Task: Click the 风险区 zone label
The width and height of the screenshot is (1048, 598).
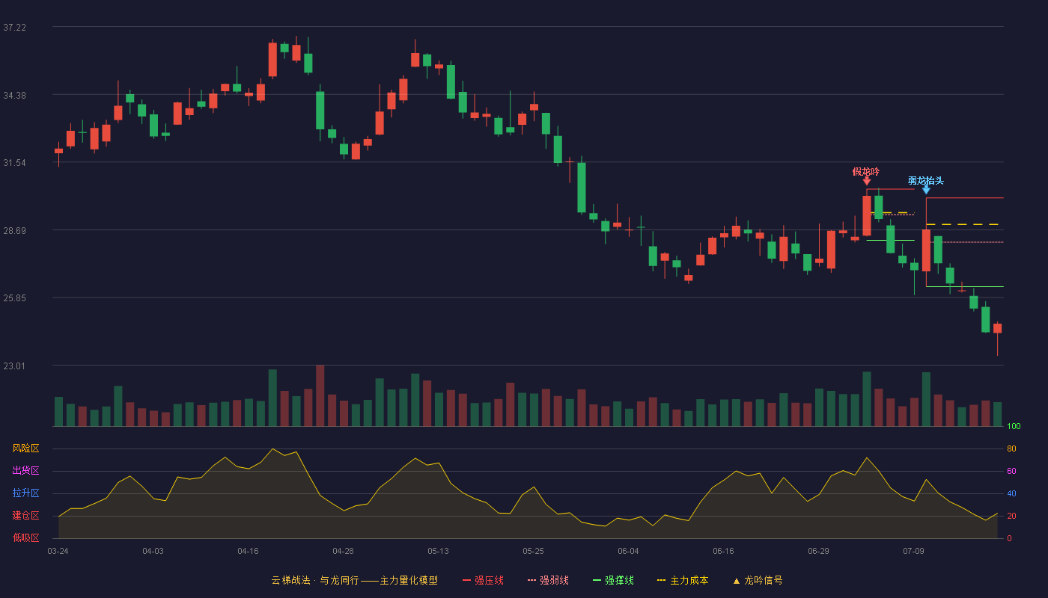Action: [25, 449]
